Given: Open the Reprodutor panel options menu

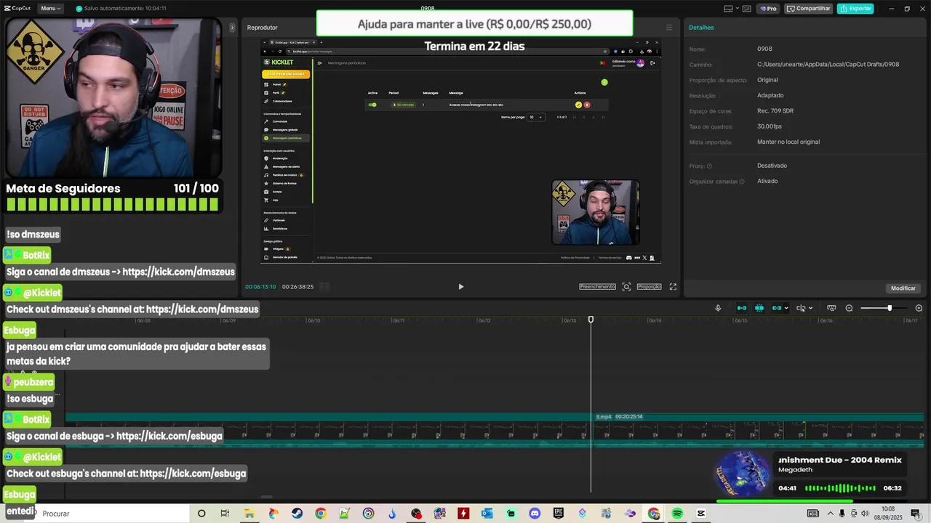Looking at the screenshot, I should [669, 28].
